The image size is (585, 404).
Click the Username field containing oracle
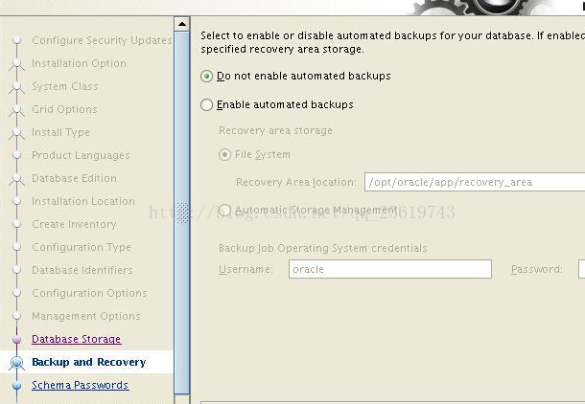tap(390, 269)
